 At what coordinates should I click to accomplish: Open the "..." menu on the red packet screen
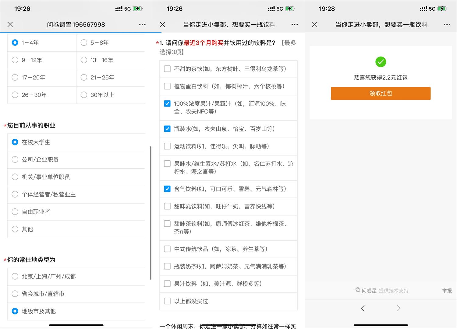447,24
